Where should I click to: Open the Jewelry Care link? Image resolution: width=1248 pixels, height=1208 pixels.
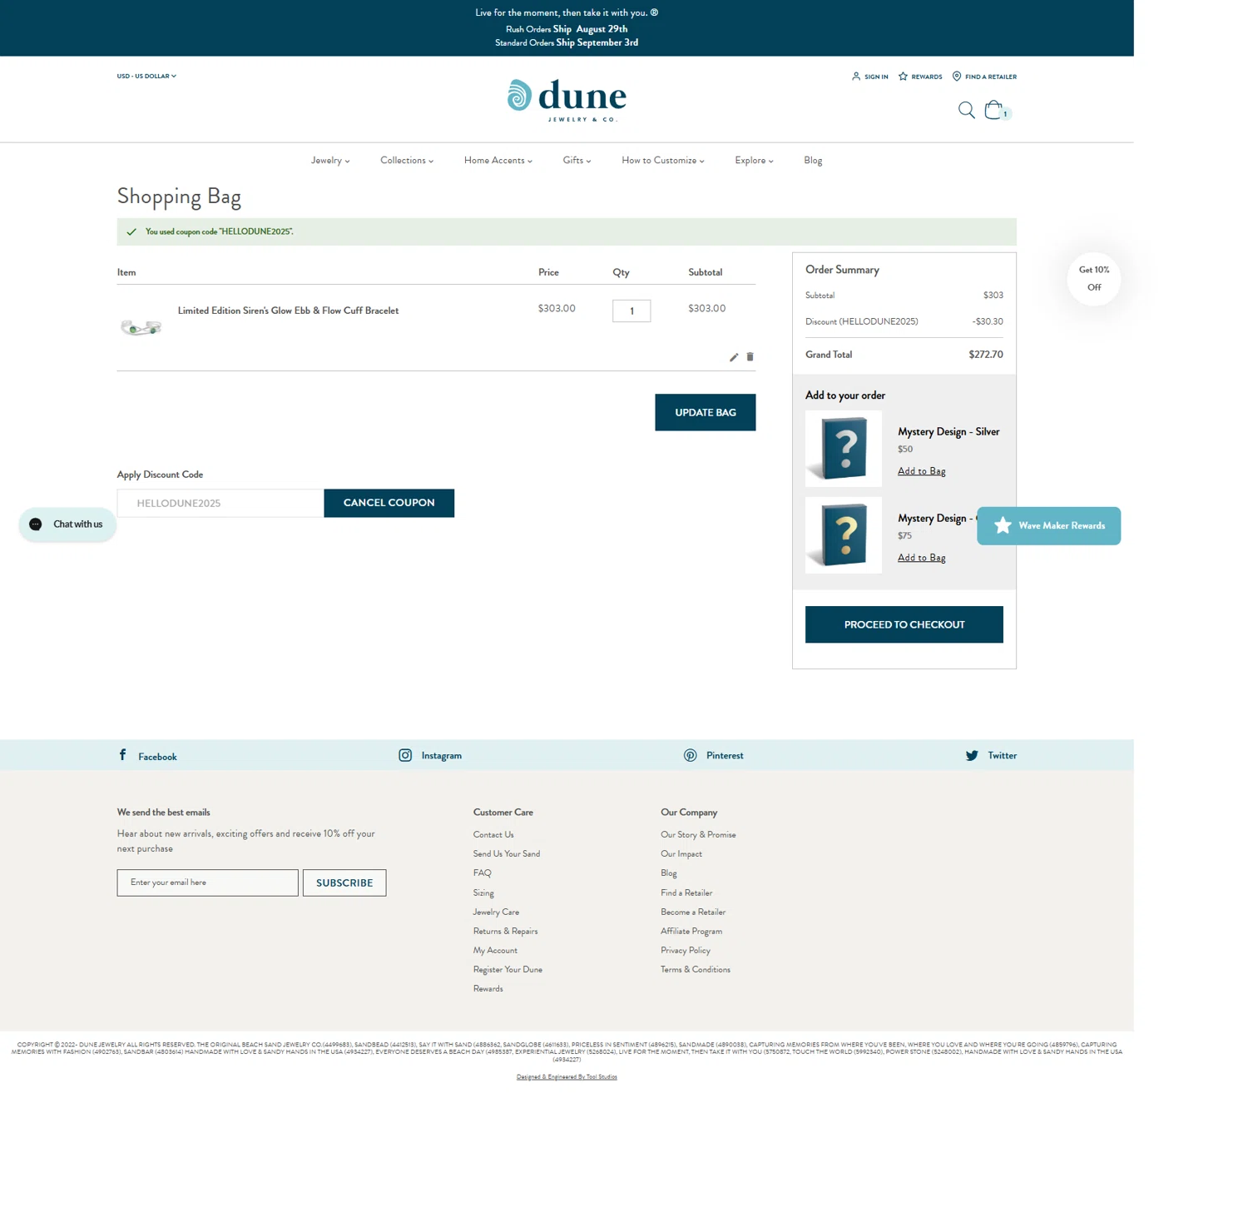click(496, 912)
